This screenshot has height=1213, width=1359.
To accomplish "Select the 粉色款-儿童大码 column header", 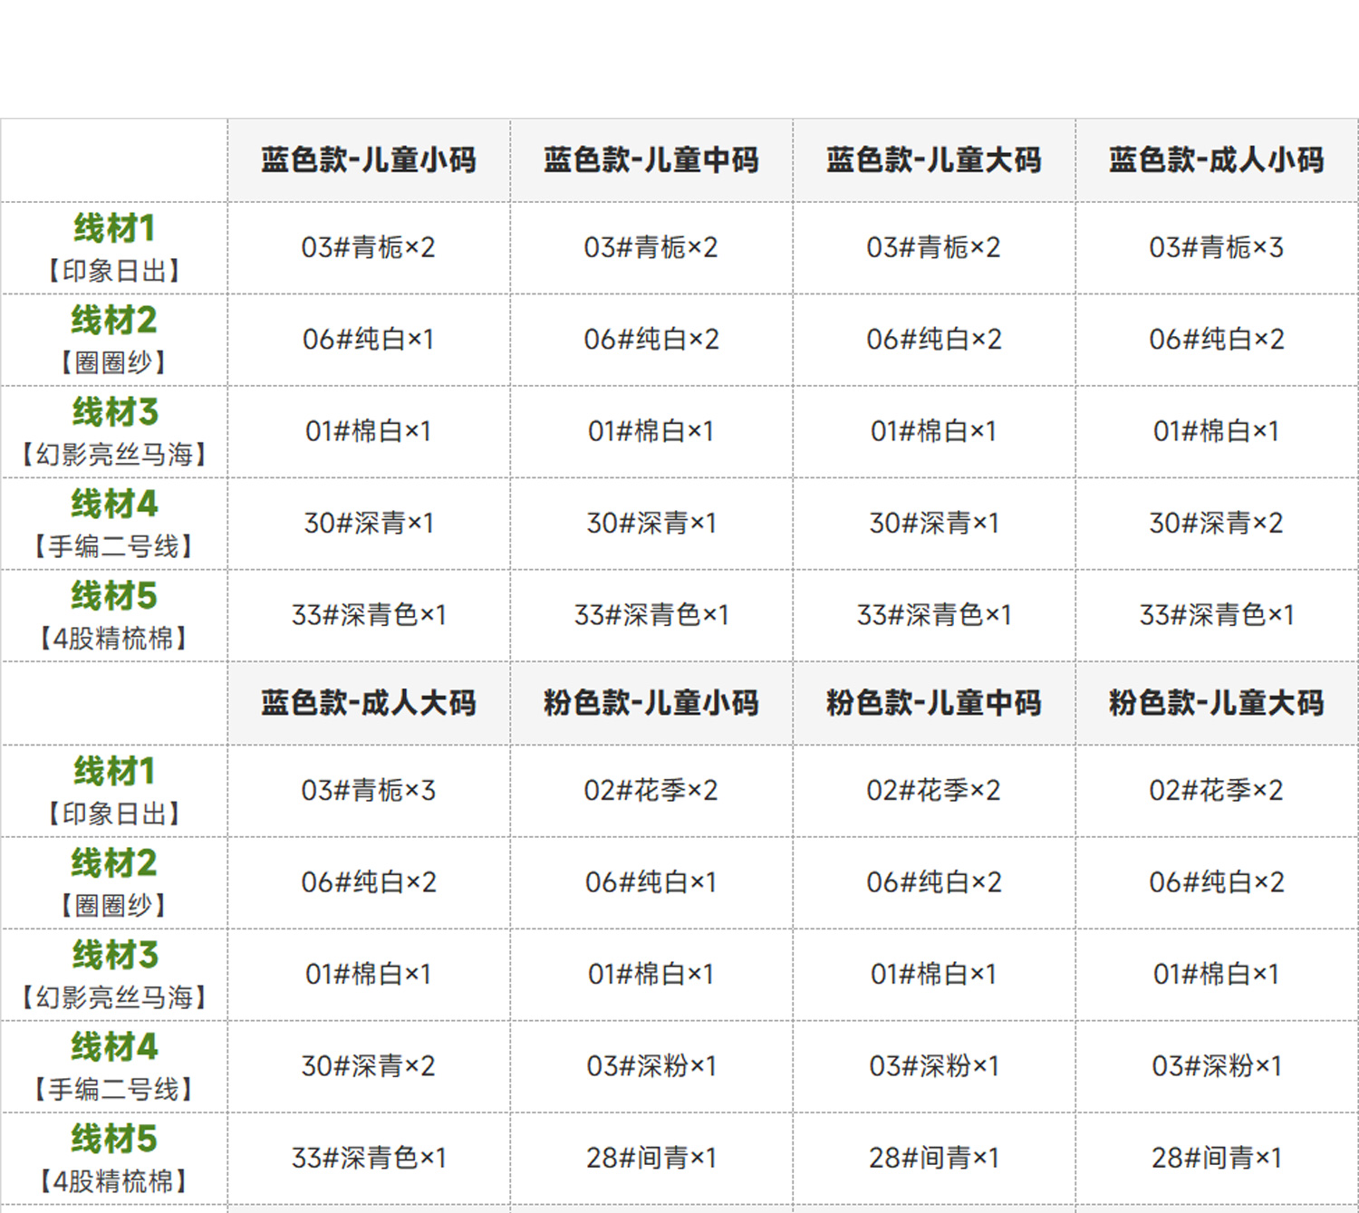I will pos(1216,703).
